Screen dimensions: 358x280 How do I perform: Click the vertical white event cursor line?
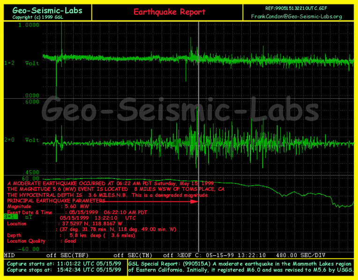pos(199,136)
